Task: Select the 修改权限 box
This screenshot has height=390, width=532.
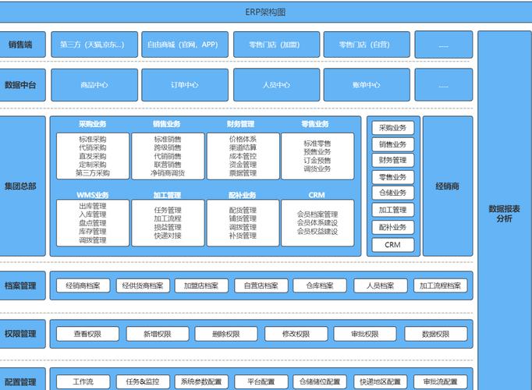Action: [x=296, y=334]
